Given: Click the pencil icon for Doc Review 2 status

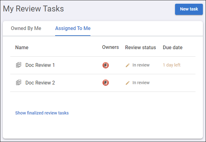Looking at the screenshot, I should (128, 83).
